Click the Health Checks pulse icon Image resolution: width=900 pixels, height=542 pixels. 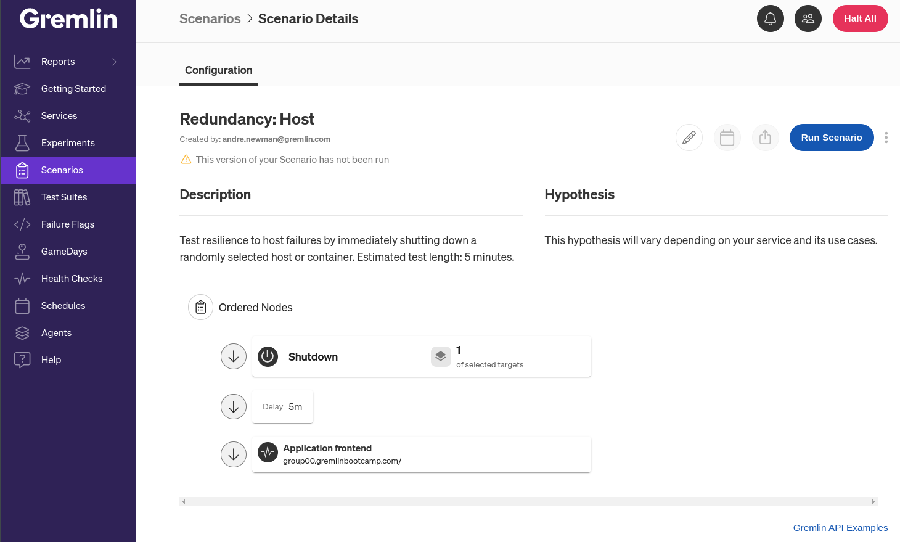[22, 279]
